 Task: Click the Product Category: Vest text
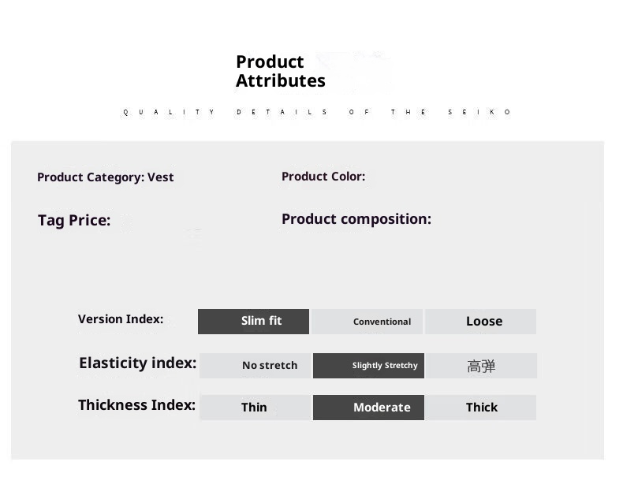105,177
